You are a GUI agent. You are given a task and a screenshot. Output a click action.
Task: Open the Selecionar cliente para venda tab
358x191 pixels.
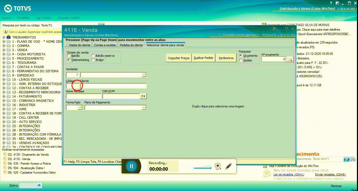click(x=165, y=45)
